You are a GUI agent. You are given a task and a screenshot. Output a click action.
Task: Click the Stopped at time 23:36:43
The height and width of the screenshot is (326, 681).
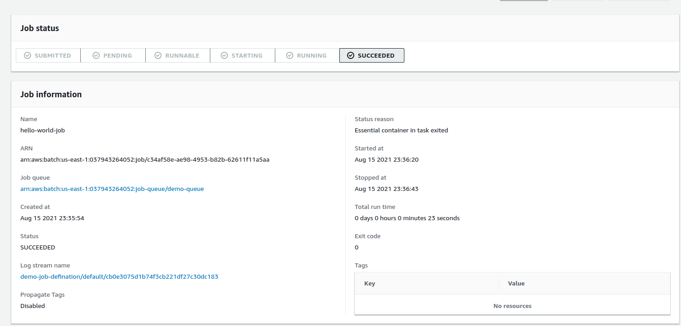coord(387,189)
